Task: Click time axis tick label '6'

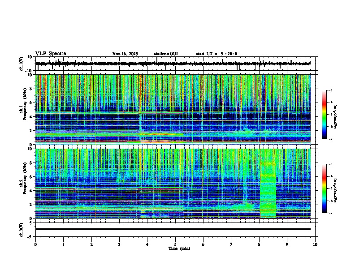Action: pyautogui.click(x=203, y=244)
